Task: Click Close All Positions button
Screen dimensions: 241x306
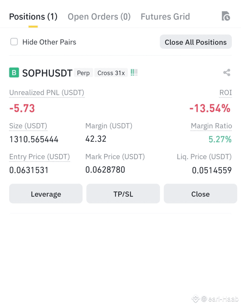Action: [x=196, y=42]
